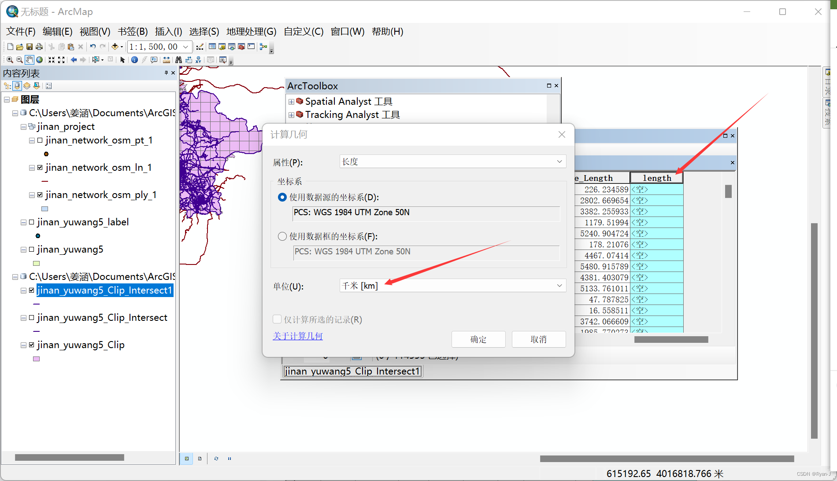Click the red ArcToolbox toolbar icon
837x481 pixels.
tap(241, 47)
